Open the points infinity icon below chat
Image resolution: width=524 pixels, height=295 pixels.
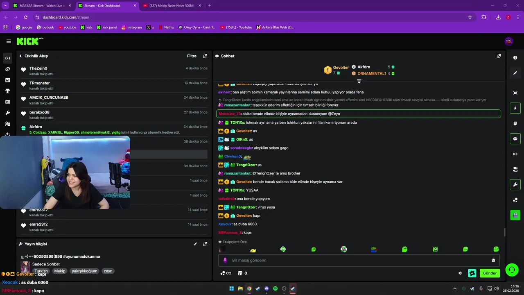click(226, 273)
